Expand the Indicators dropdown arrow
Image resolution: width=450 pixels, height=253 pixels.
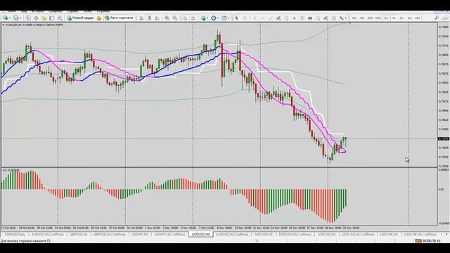pos(208,18)
